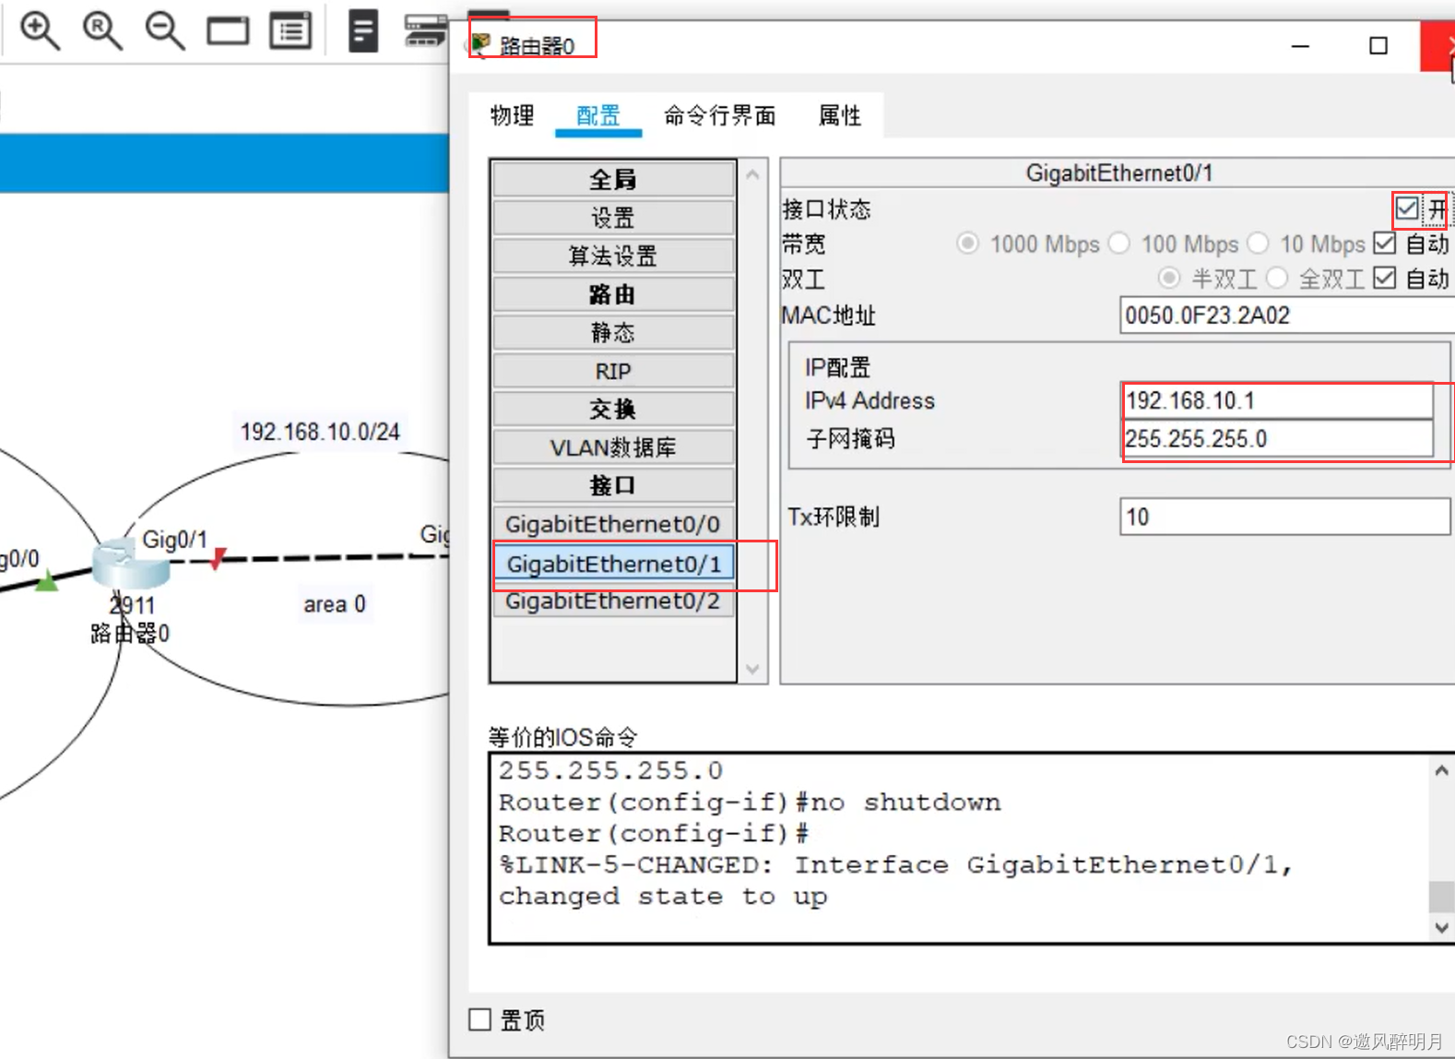The height and width of the screenshot is (1059, 1455).
Task: Click the zoom in magnifier icon
Action: pyautogui.click(x=41, y=30)
